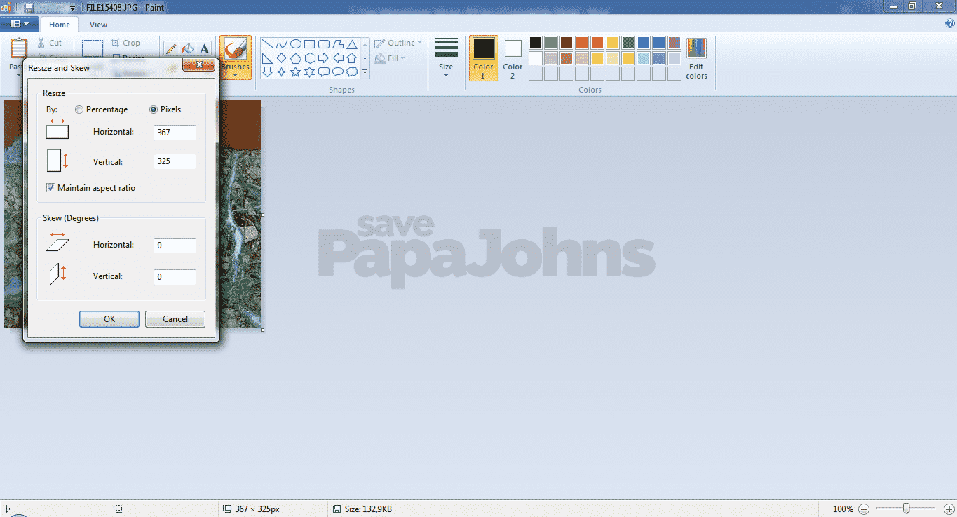Image resolution: width=957 pixels, height=517 pixels.
Task: Toggle Maintain aspect ratio checkbox
Action: [50, 188]
